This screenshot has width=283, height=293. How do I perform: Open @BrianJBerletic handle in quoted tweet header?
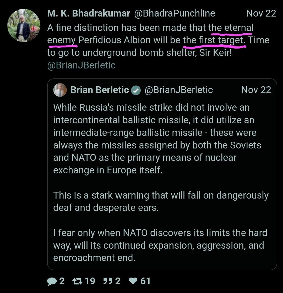(x=179, y=90)
